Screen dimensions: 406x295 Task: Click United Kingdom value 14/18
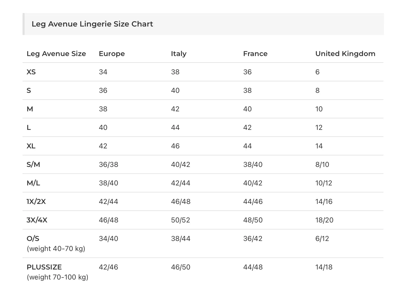click(324, 267)
